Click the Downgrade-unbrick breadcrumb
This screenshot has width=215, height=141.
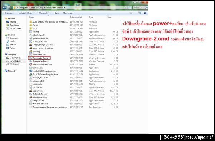point(55,8)
